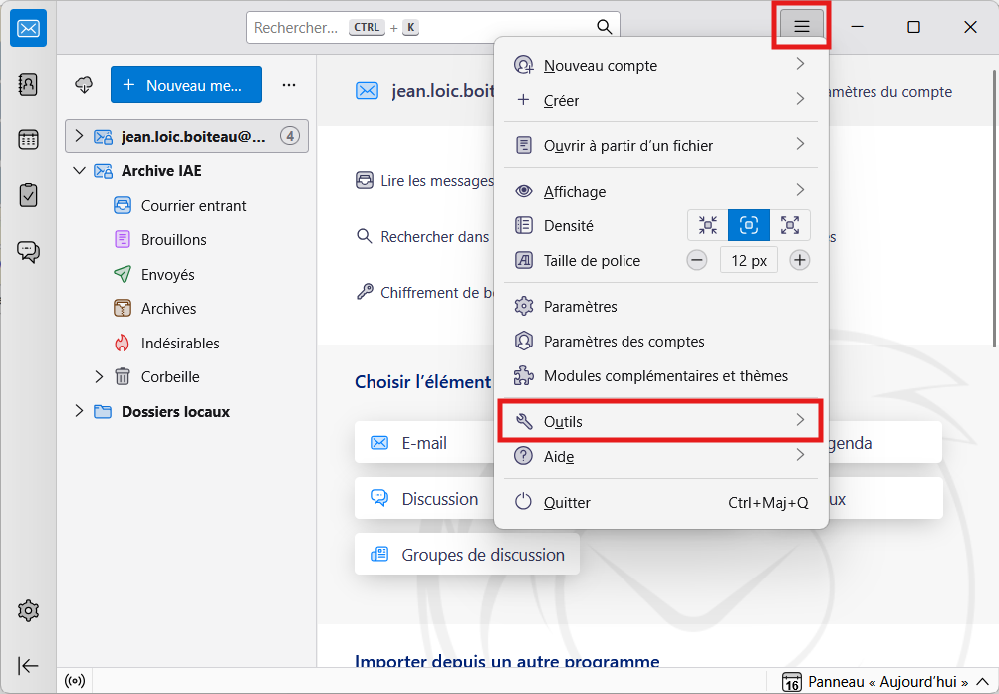This screenshot has width=999, height=694.
Task: Collapse the spaces toolbar arrow icon
Action: pyautogui.click(x=28, y=666)
